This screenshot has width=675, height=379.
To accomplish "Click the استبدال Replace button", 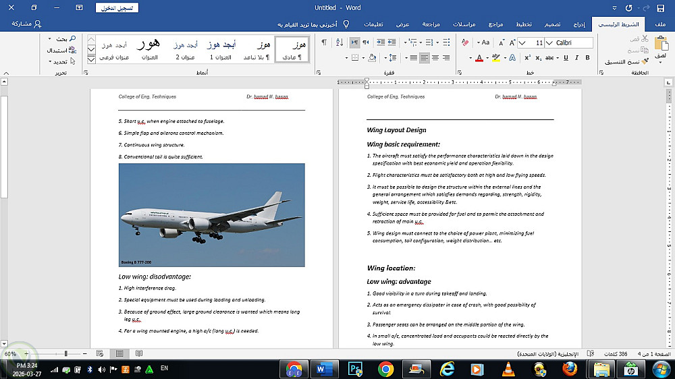I will pos(61,51).
